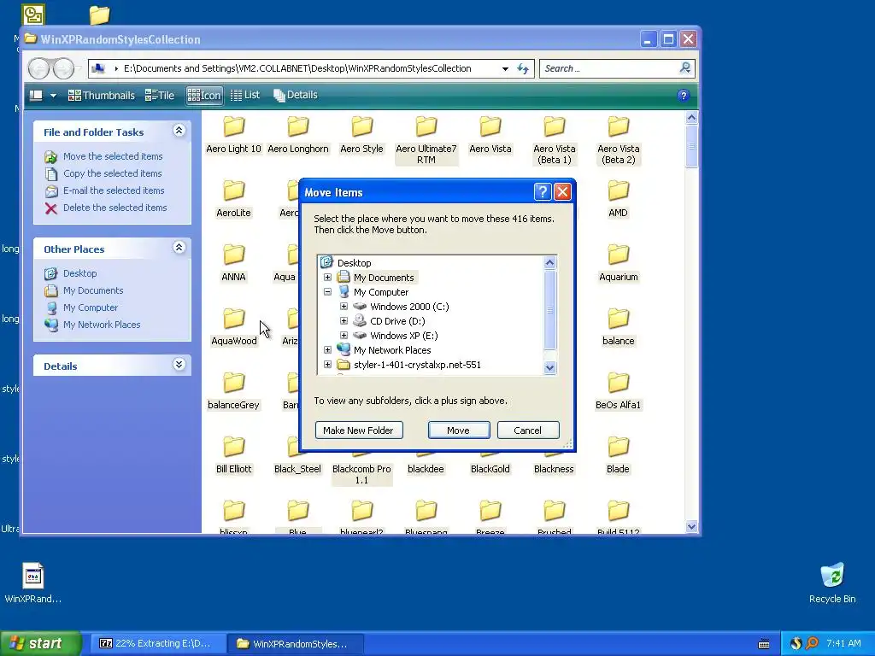Switch to Thumbnails view
This screenshot has width=875, height=656.
[x=102, y=96]
